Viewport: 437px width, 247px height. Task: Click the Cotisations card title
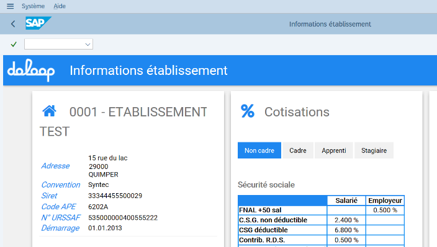tap(297, 112)
